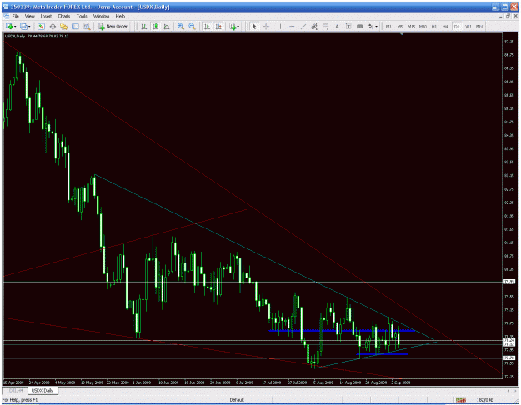521x405 pixels.
Task: Switch to M5 timeframe
Action: (x=400, y=27)
